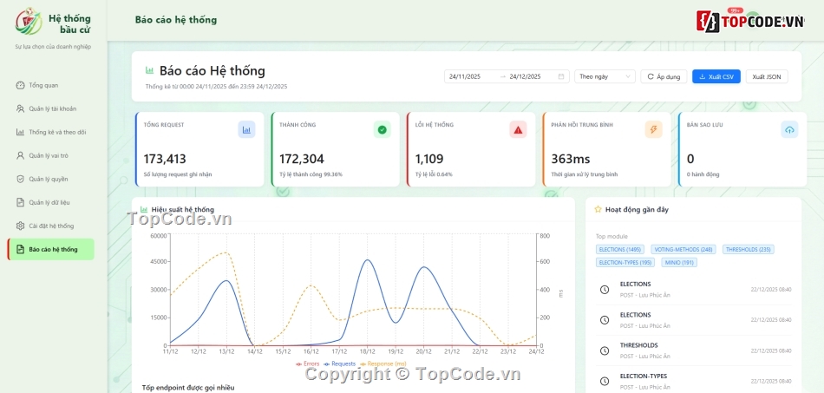Image resolution: width=824 pixels, height=393 pixels.
Task: Click the star icon beside Hoạt động gần đây
Action: (598, 209)
